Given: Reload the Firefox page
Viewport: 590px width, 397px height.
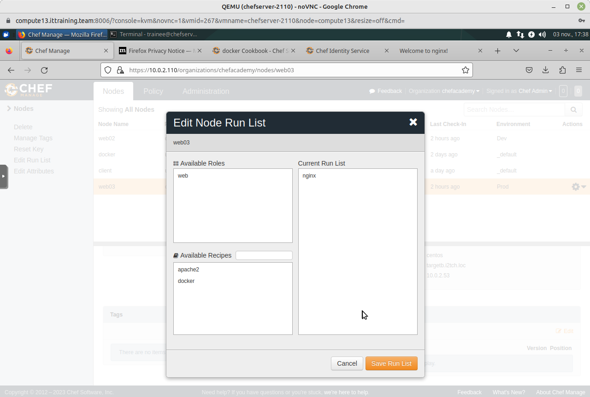Looking at the screenshot, I should [44, 70].
